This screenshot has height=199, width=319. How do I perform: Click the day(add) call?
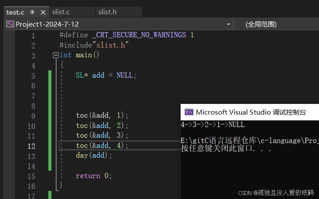point(94,155)
